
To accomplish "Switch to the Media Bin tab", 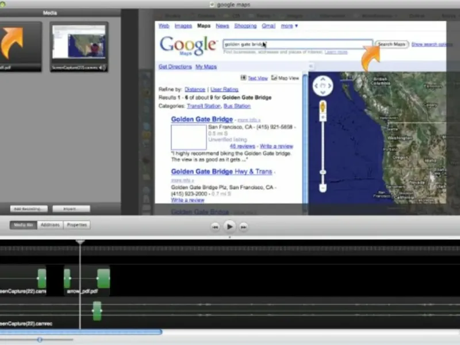I will [x=24, y=225].
